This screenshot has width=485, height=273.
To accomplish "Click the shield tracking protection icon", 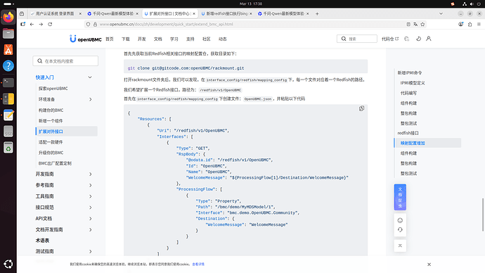I will (88, 24).
